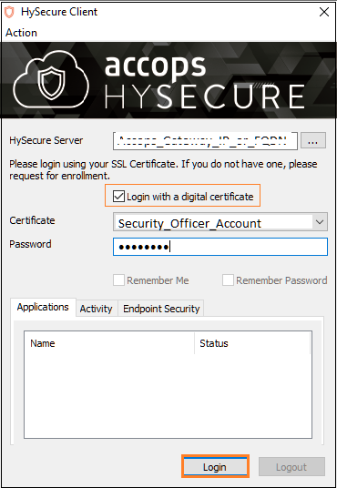This screenshot has width=337, height=488.
Task: Switch to the Endpoint Security tab
Action: click(161, 309)
